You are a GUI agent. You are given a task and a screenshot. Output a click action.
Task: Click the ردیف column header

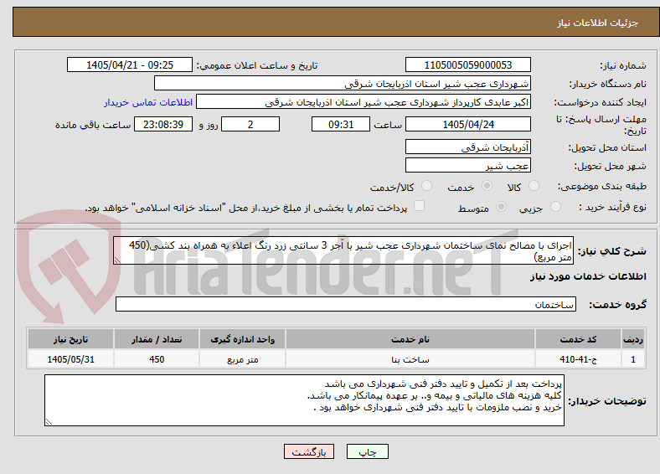[x=633, y=339]
